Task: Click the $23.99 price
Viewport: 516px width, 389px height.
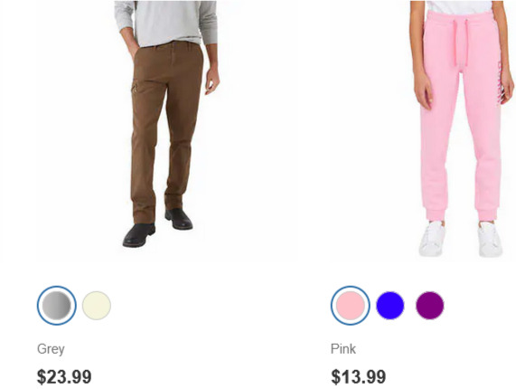Action: (64, 377)
